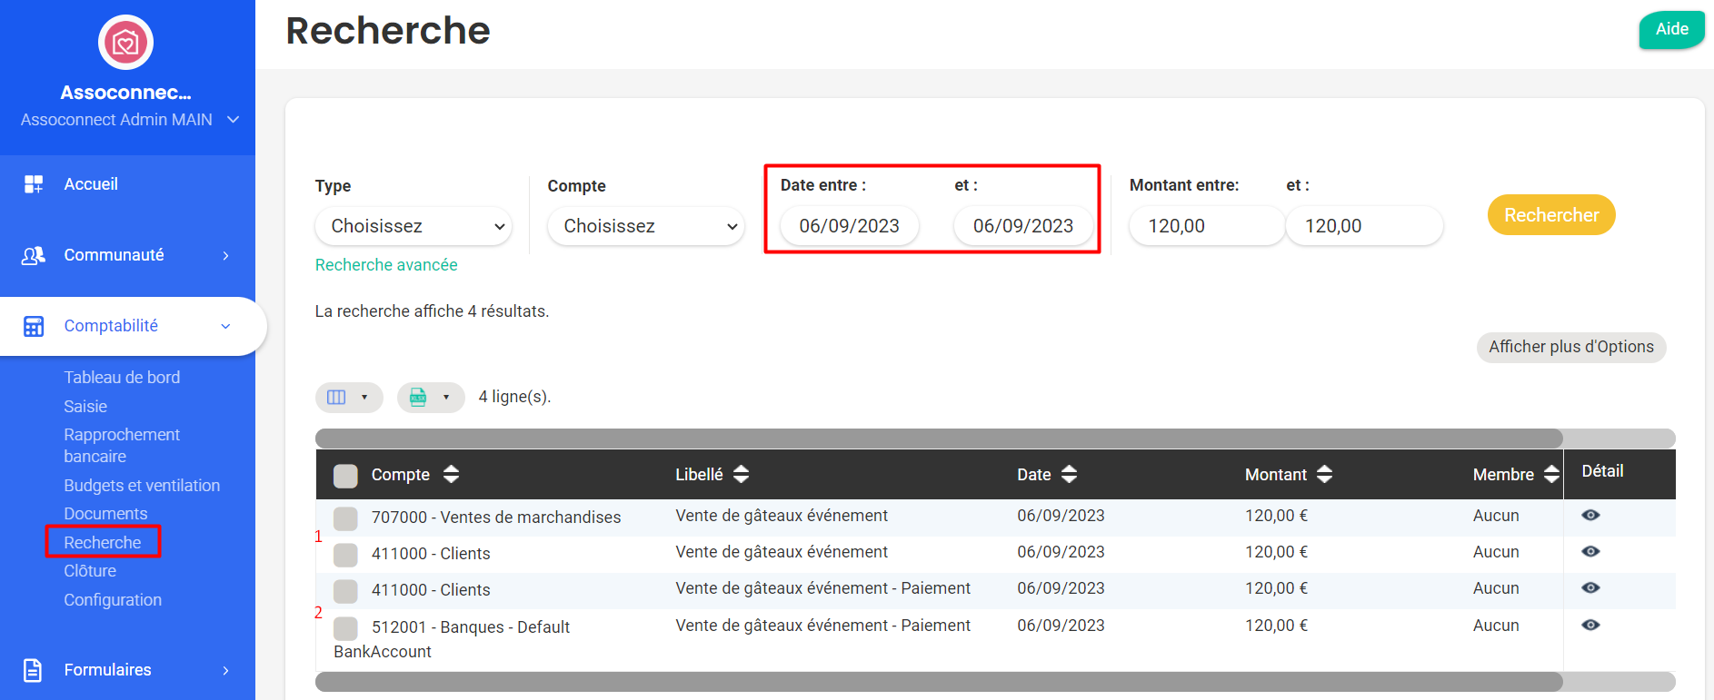This screenshot has width=1714, height=700.
Task: View details of the 512001 Banques row
Action: click(x=1589, y=626)
